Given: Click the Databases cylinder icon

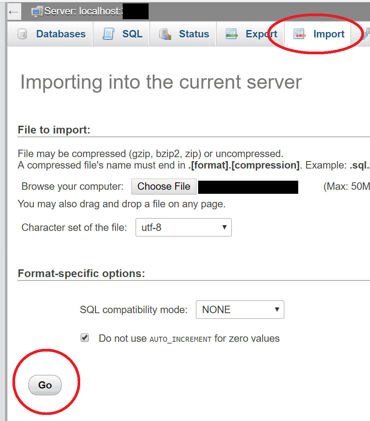Looking at the screenshot, I should (22, 34).
